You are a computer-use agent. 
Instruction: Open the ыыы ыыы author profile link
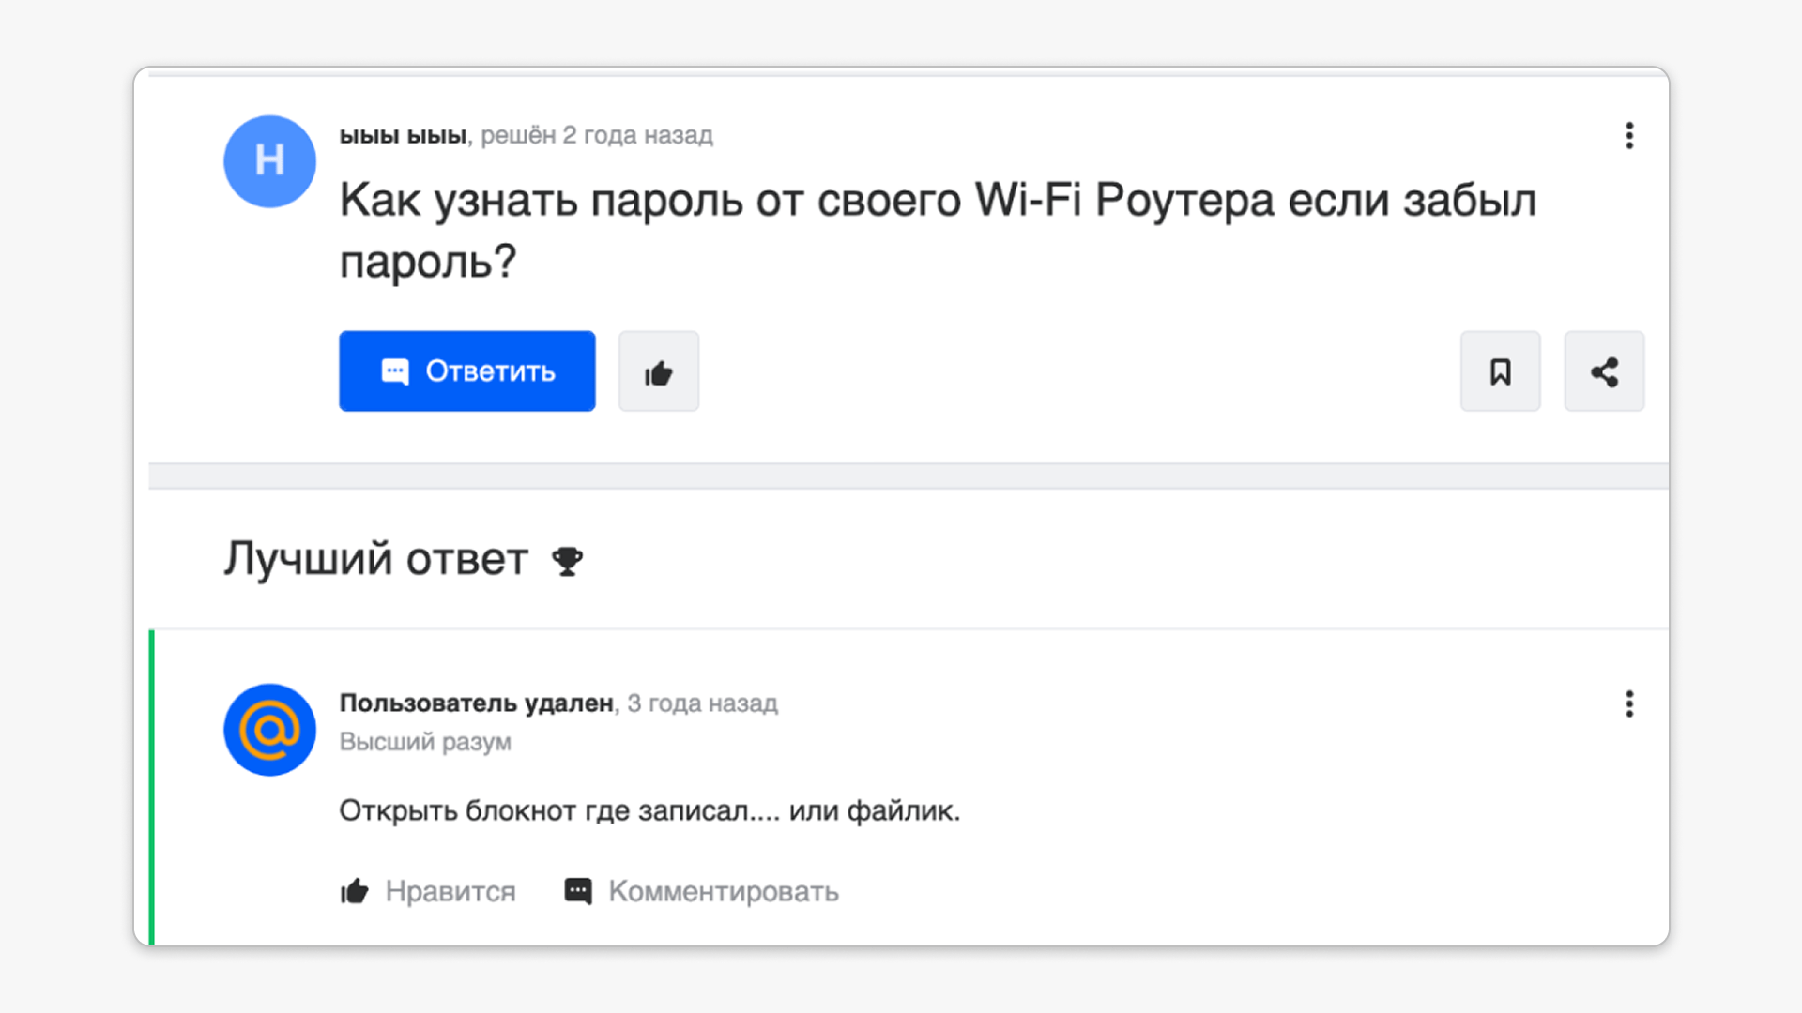pos(403,136)
